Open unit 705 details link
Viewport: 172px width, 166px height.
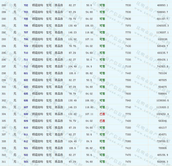pos(26,19)
